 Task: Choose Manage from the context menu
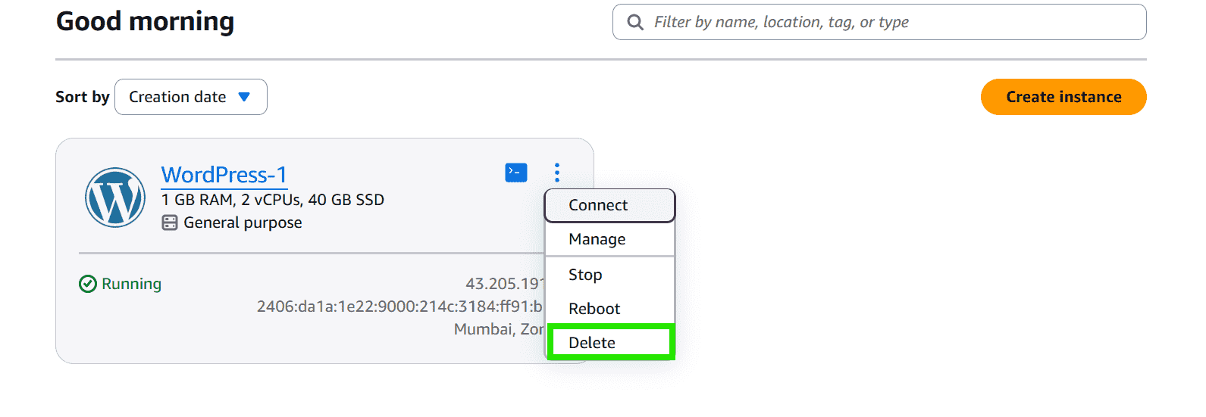(x=609, y=239)
